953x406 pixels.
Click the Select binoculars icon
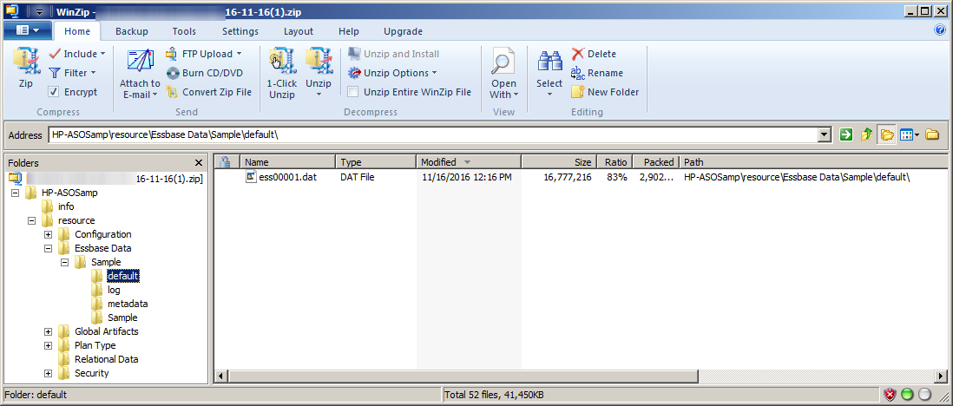click(x=549, y=62)
